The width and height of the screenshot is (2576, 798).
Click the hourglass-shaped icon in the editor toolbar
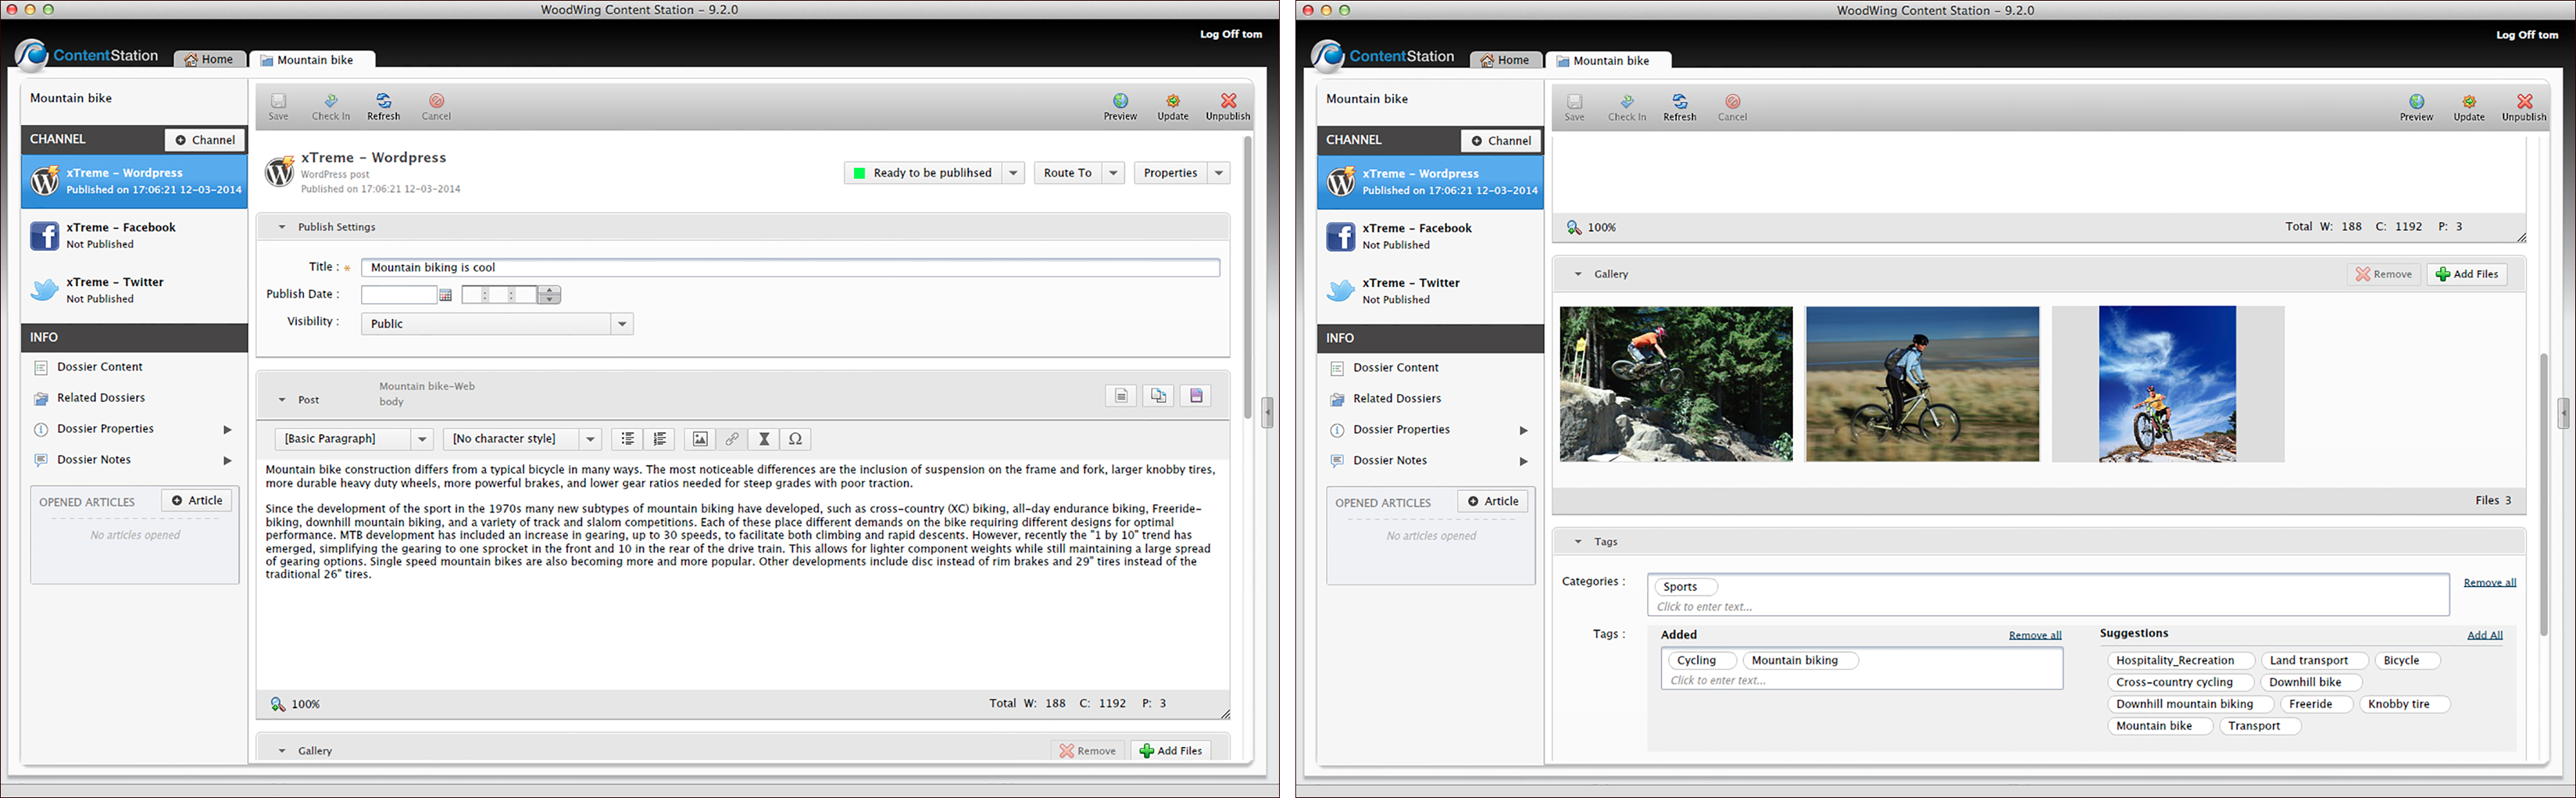(764, 439)
